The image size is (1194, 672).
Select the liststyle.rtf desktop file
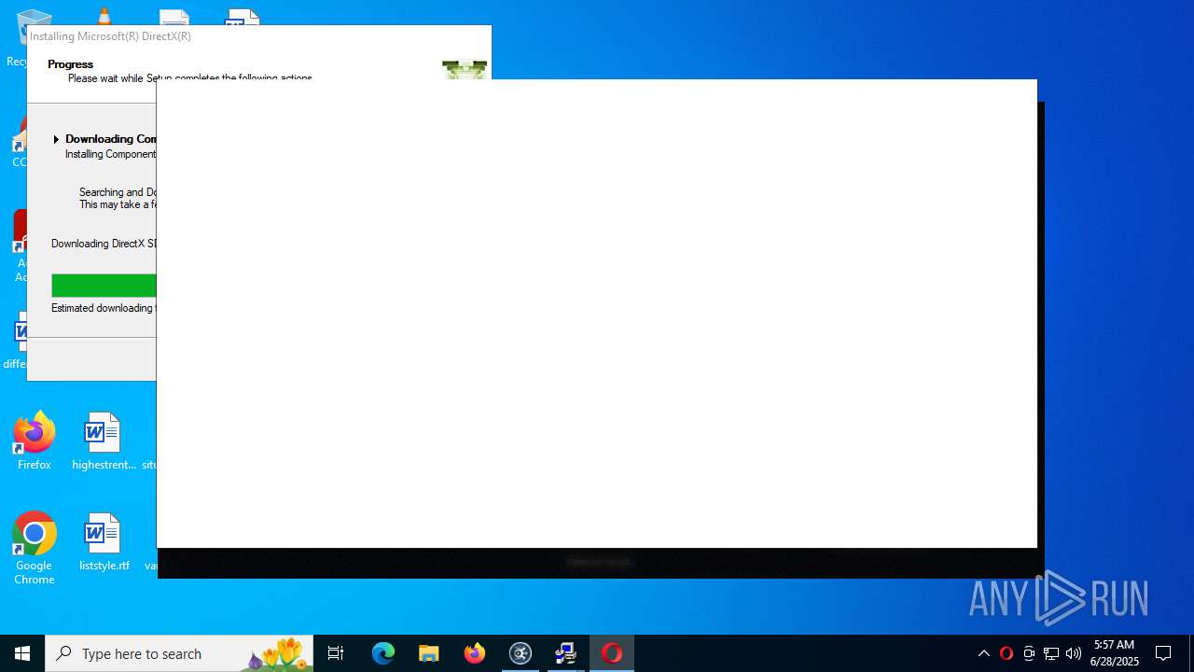pos(104,542)
